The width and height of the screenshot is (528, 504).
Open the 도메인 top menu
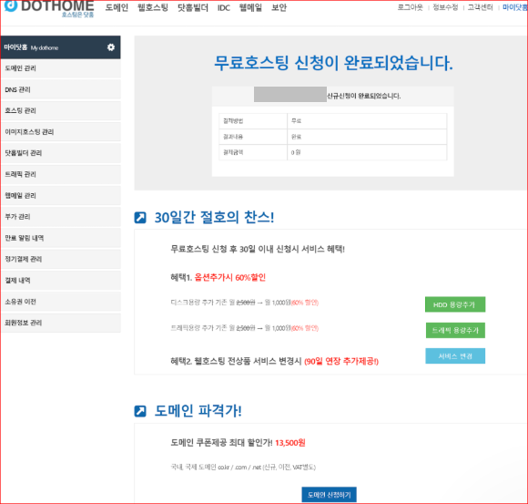[117, 7]
